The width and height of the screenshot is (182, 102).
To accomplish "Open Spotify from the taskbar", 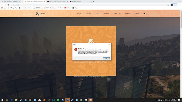I will 58,100.
